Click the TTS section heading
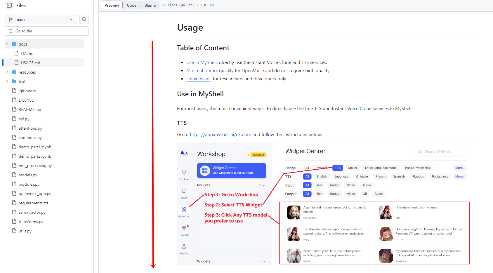 point(182,123)
